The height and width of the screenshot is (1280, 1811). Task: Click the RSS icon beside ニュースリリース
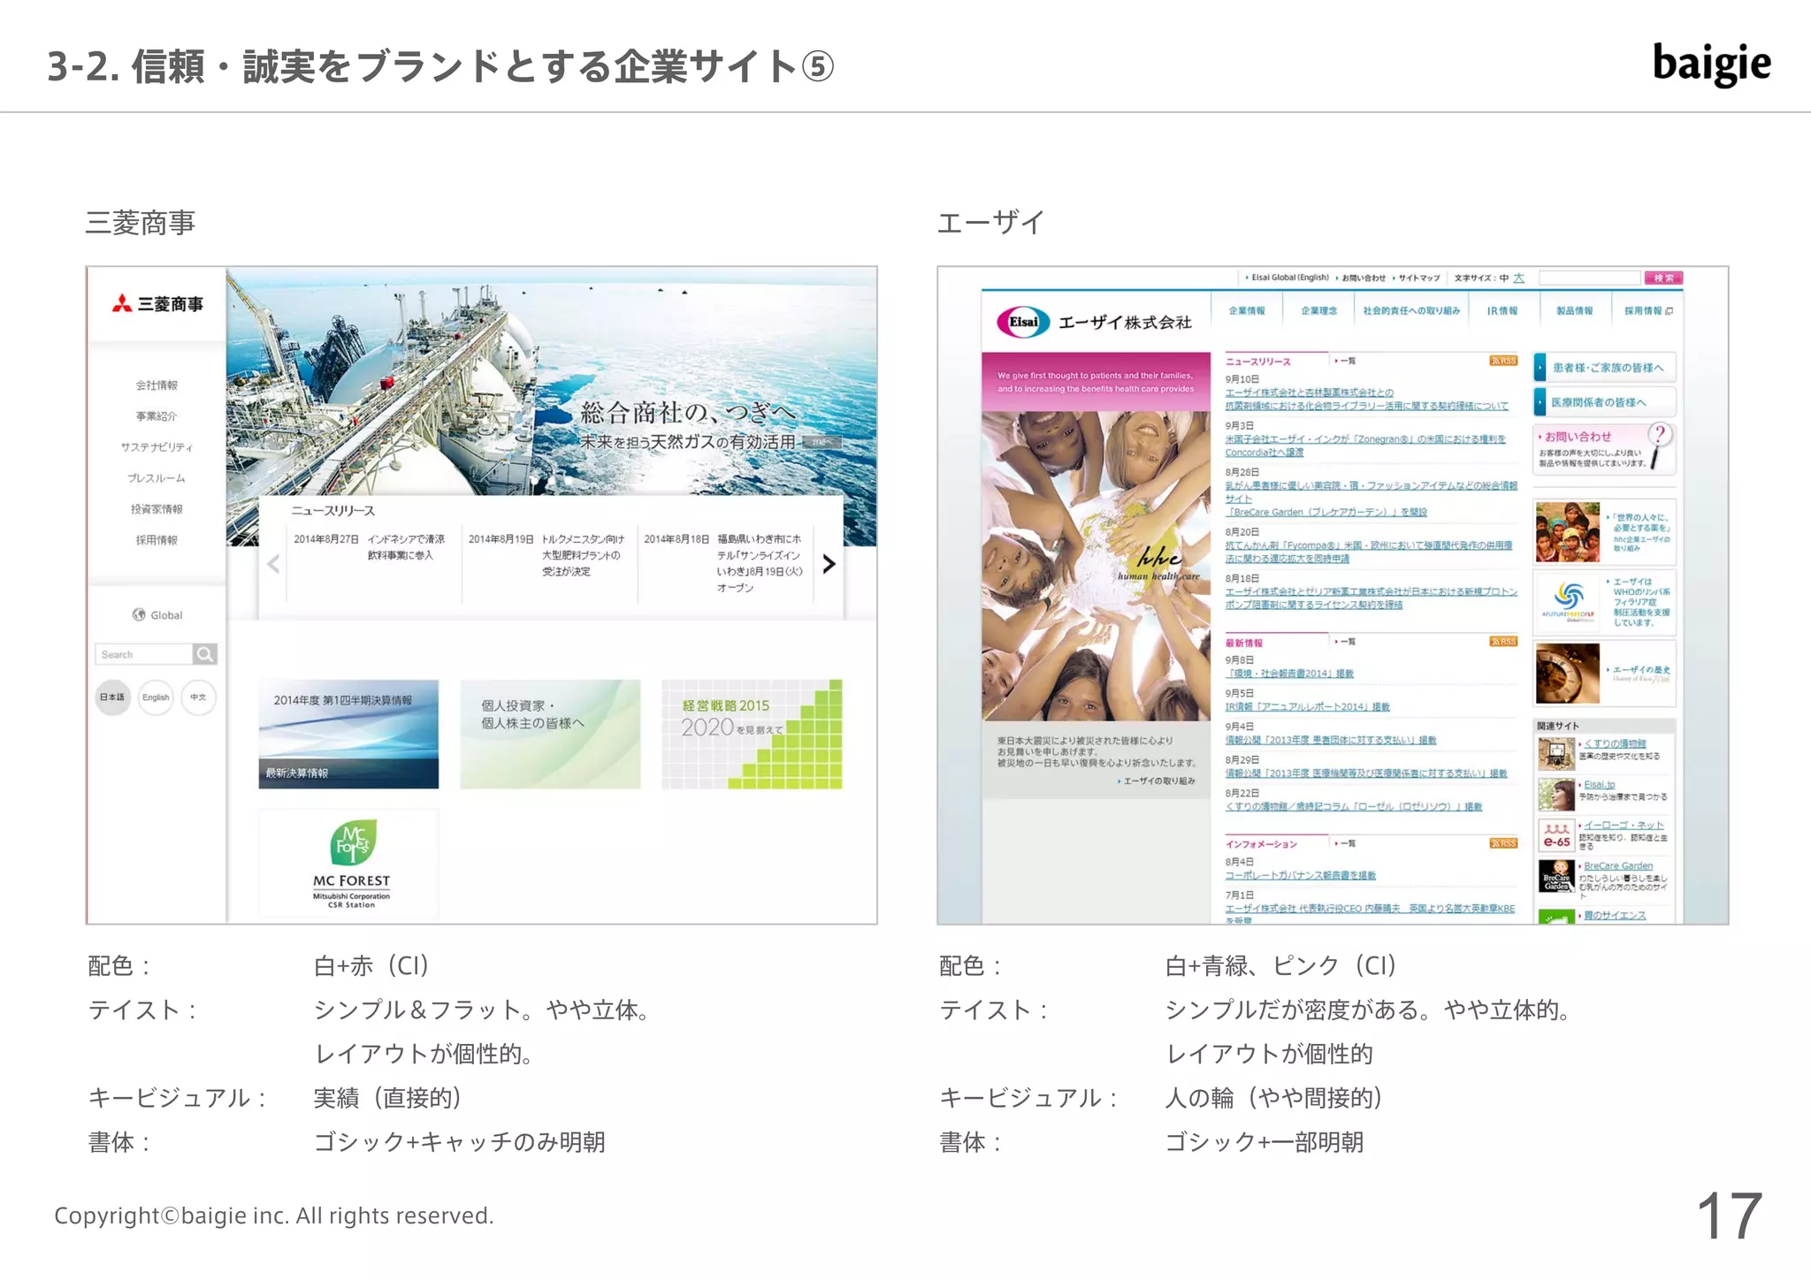pyautogui.click(x=1503, y=361)
